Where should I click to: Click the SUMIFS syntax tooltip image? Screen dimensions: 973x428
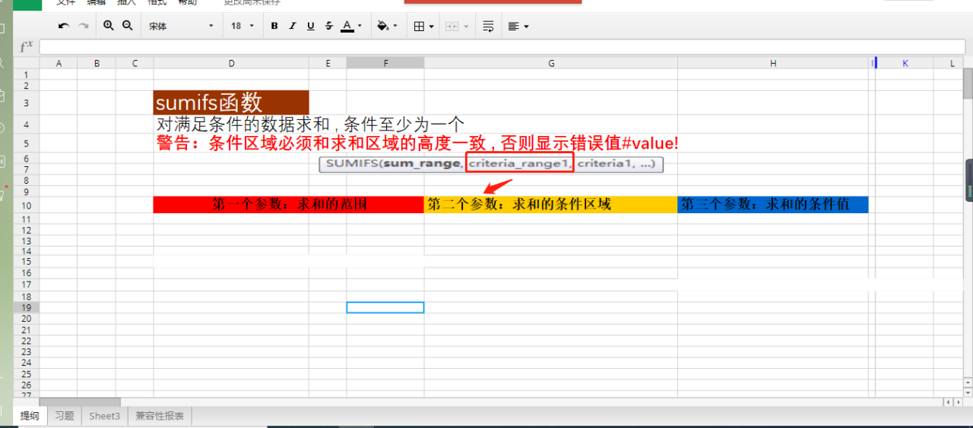[x=491, y=164]
